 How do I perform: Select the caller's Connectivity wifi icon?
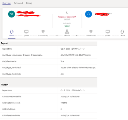coord(43,32)
